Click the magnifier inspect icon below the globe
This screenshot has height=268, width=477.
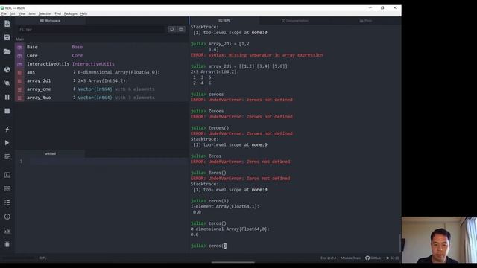coord(7,83)
